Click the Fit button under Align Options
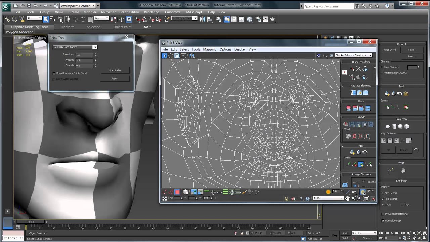This screenshot has width=430, height=242. pyautogui.click(x=388, y=150)
